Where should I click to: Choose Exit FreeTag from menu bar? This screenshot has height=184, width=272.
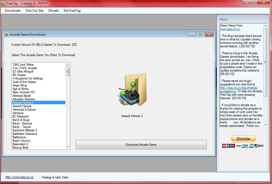pos(72,11)
